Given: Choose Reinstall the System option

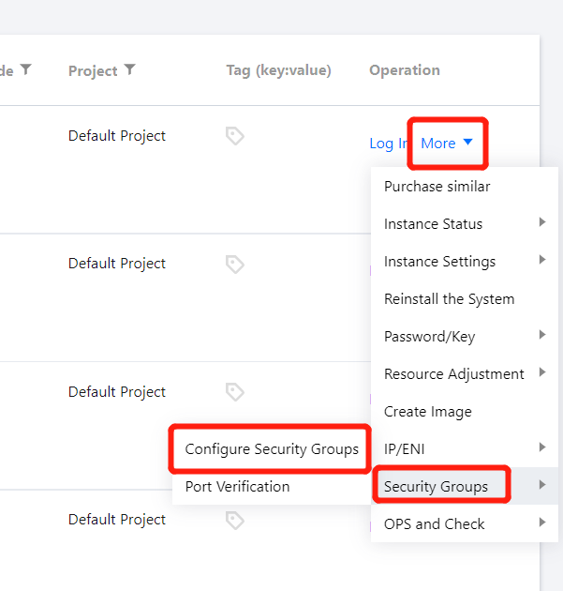Looking at the screenshot, I should [x=449, y=299].
